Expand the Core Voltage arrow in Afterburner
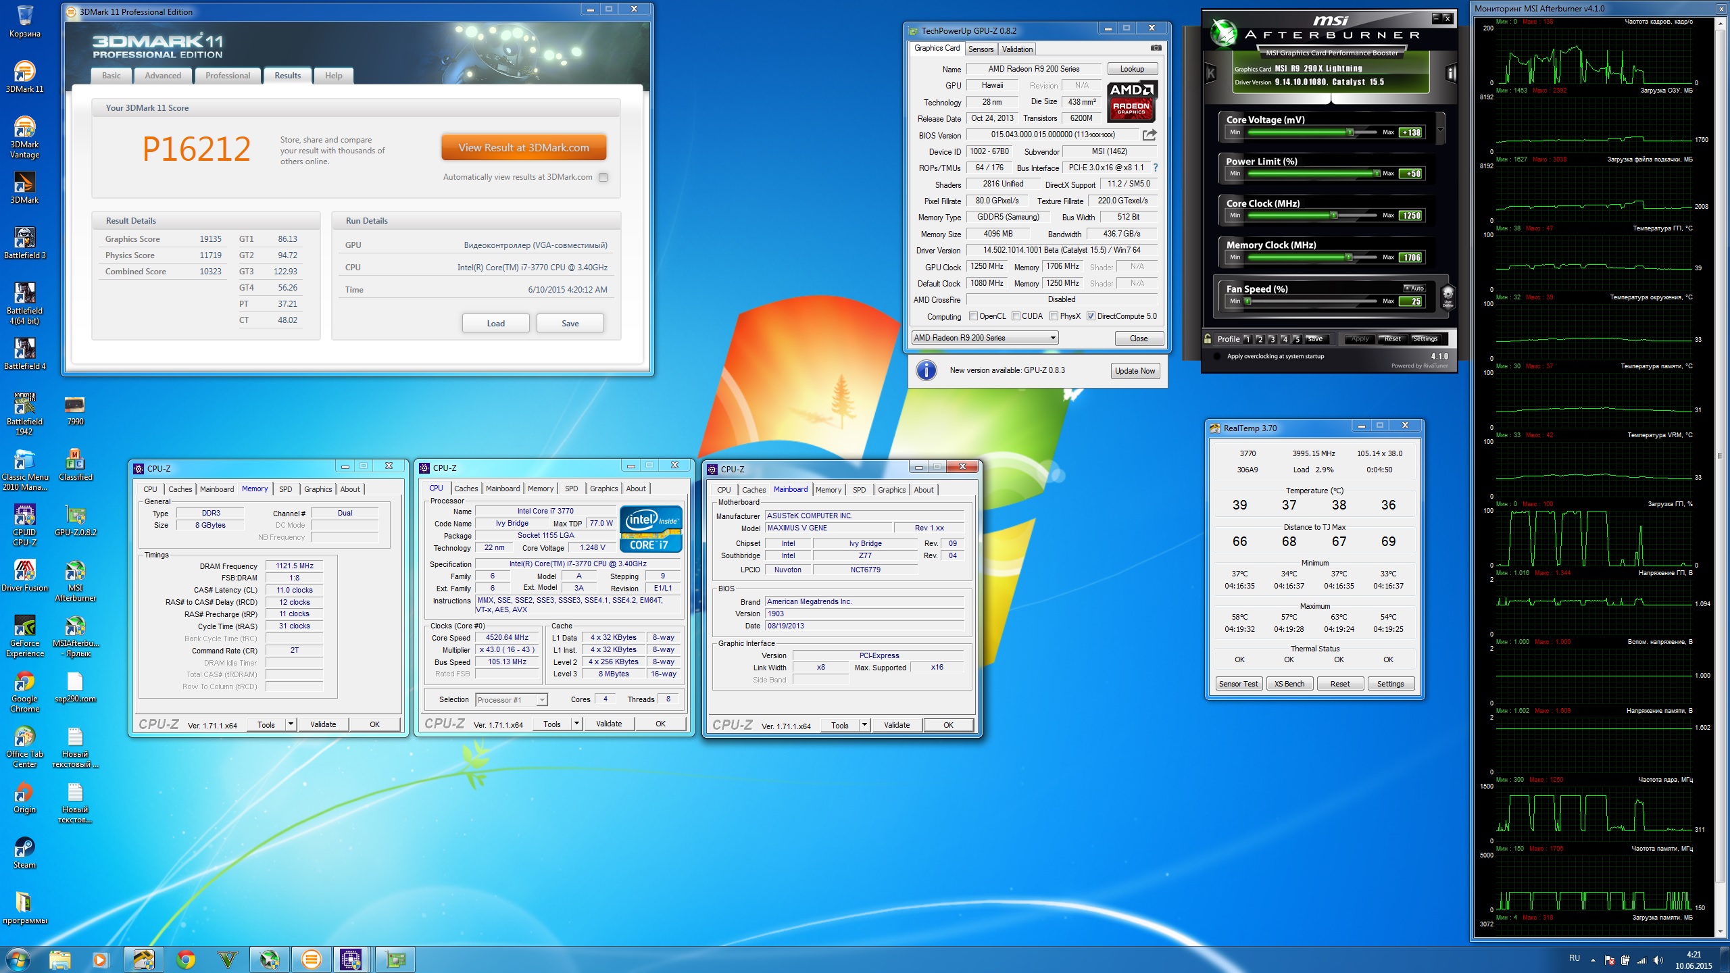 click(x=1441, y=129)
